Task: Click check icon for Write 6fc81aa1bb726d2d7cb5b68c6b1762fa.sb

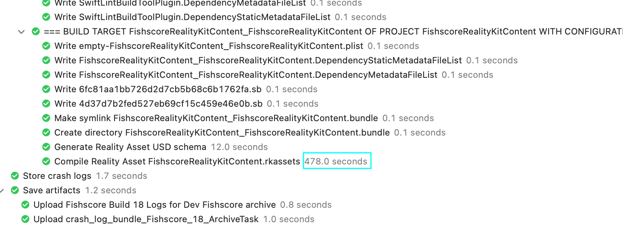Action: point(46,89)
